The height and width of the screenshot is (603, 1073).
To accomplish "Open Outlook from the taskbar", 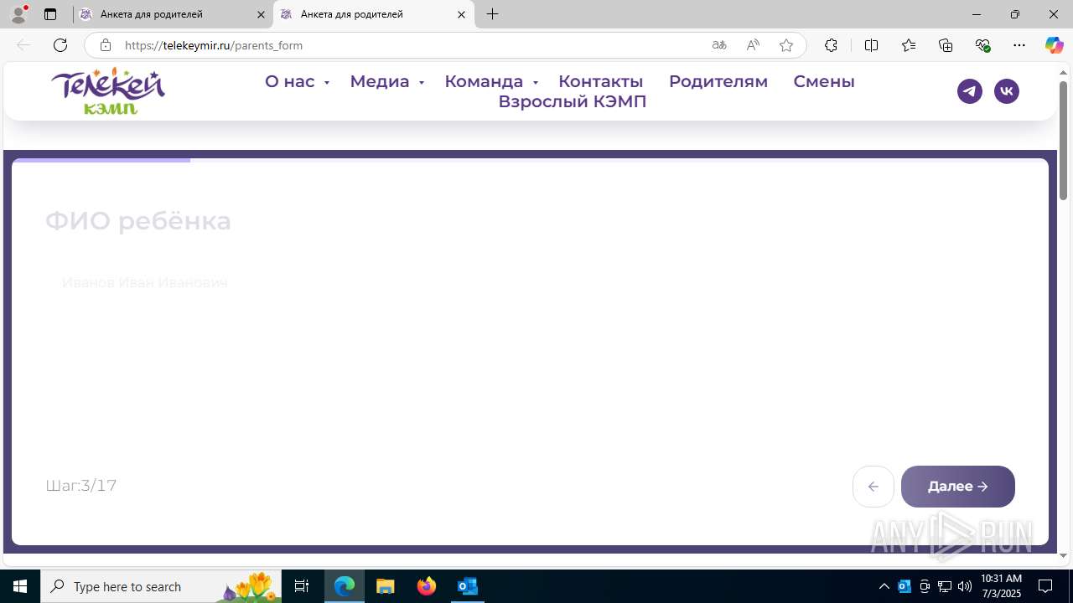I will (467, 586).
